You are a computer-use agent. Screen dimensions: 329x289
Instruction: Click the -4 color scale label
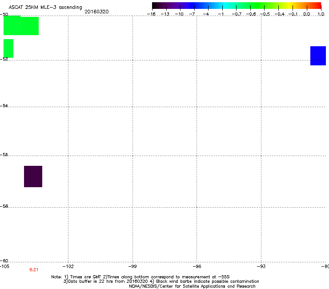206,14
